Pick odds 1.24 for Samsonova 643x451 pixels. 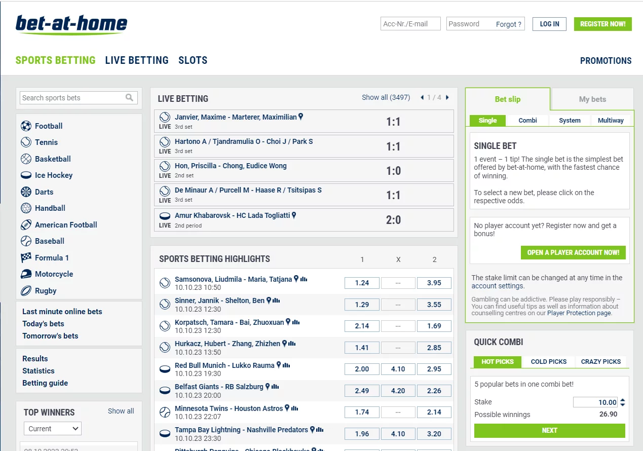[x=362, y=283]
